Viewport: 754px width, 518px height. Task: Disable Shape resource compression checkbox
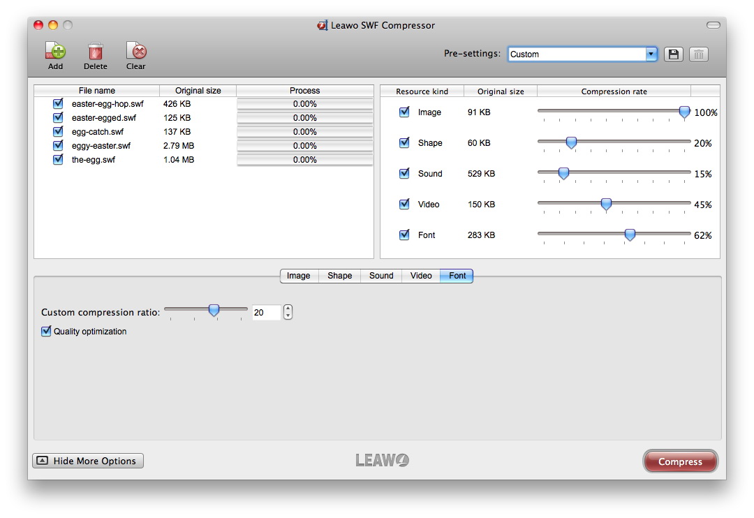point(404,143)
